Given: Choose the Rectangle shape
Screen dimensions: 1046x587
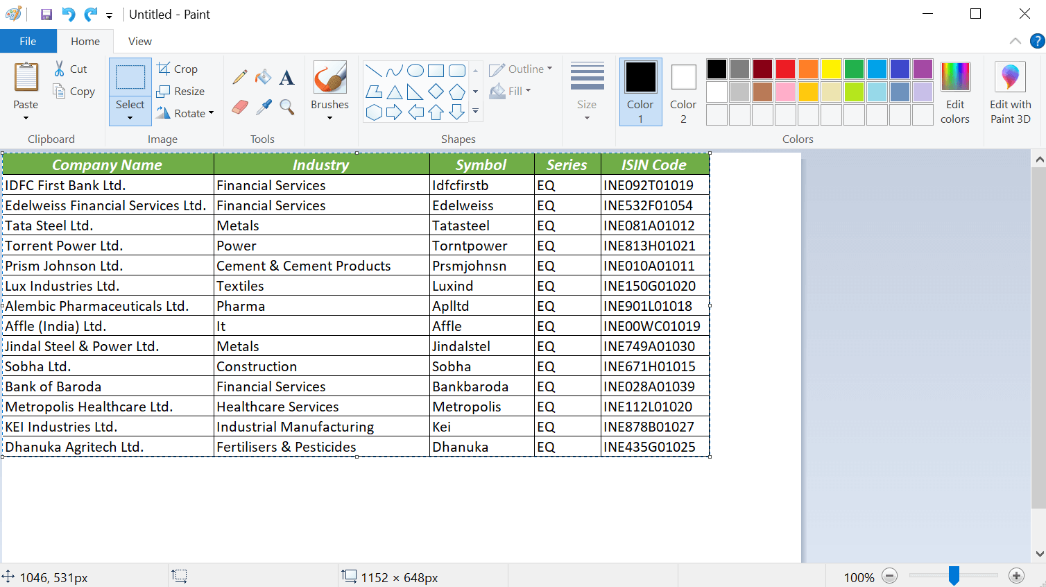Looking at the screenshot, I should pyautogui.click(x=436, y=71).
